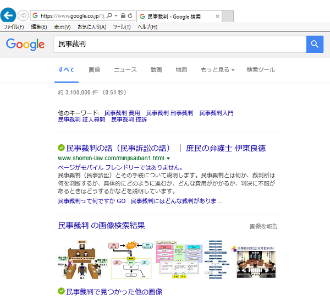The width and height of the screenshot is (330, 300).
Task: Click the forward navigation arrow
Action: (x=23, y=15)
